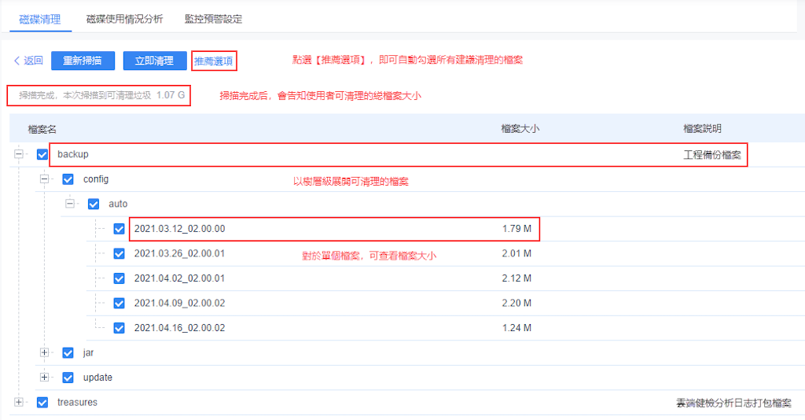Click the 工程備份檔案 description text

712,155
